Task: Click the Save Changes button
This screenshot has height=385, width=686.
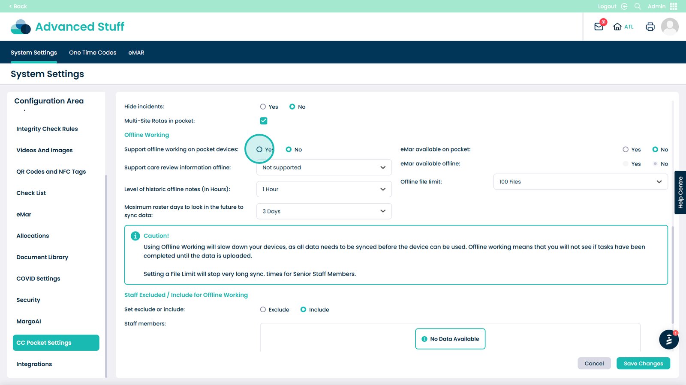Action: (x=643, y=364)
